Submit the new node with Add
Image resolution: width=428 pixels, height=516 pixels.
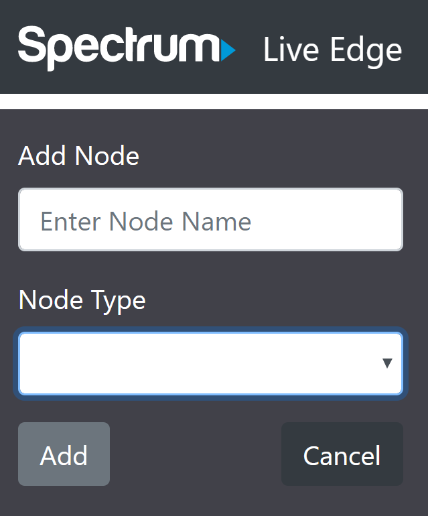pos(64,454)
